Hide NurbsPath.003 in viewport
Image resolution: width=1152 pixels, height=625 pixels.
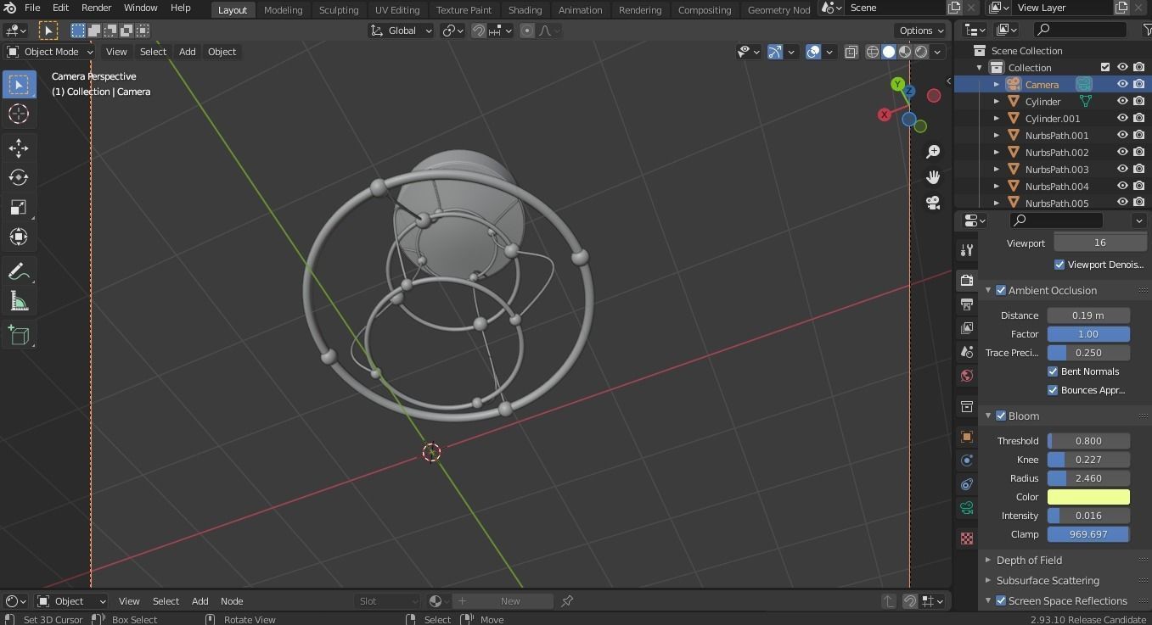pos(1122,170)
